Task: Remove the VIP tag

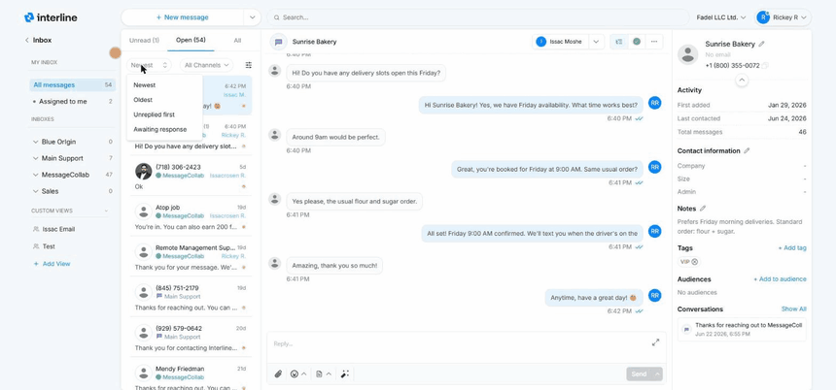Action: 695,262
